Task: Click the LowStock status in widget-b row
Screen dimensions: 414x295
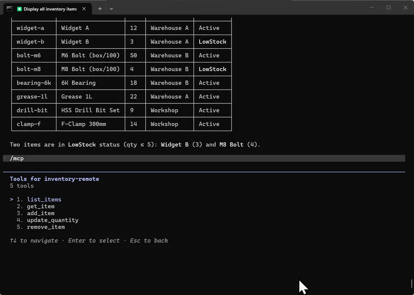Action: [213, 42]
